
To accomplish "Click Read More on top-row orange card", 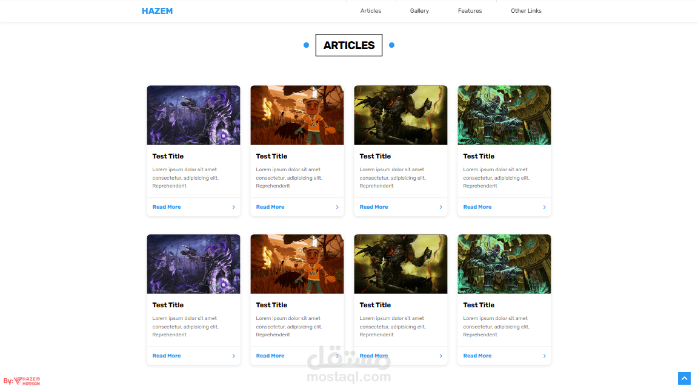I will [x=270, y=207].
